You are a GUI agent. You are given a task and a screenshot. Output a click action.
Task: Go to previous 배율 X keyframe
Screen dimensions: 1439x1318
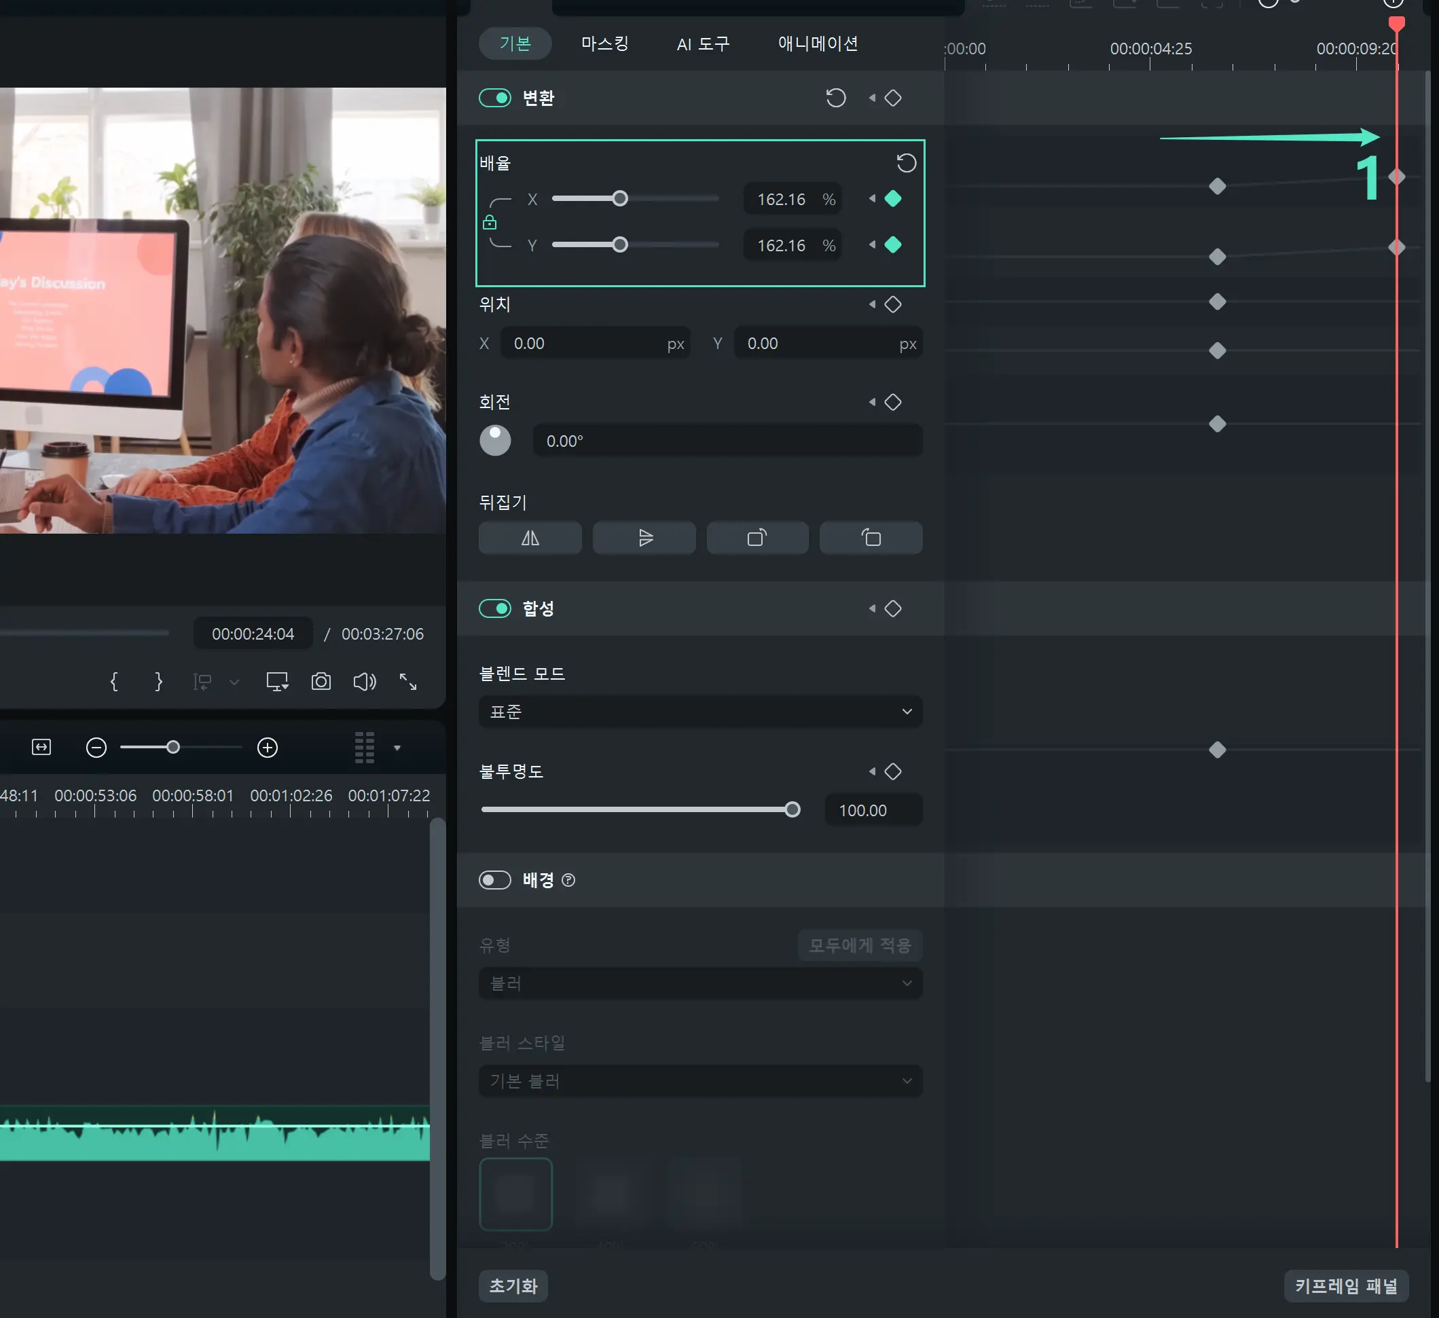871,198
